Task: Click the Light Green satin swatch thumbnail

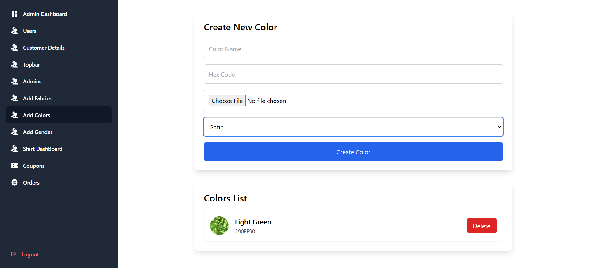Action: [x=219, y=226]
